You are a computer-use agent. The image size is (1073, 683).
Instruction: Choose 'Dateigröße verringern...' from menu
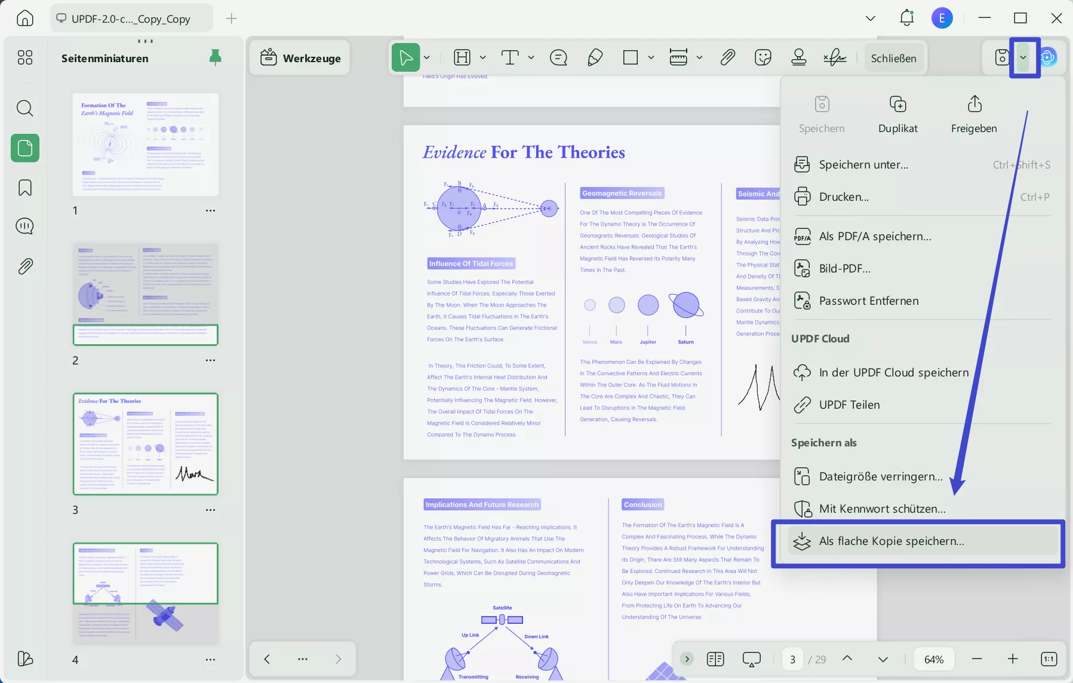tap(880, 477)
